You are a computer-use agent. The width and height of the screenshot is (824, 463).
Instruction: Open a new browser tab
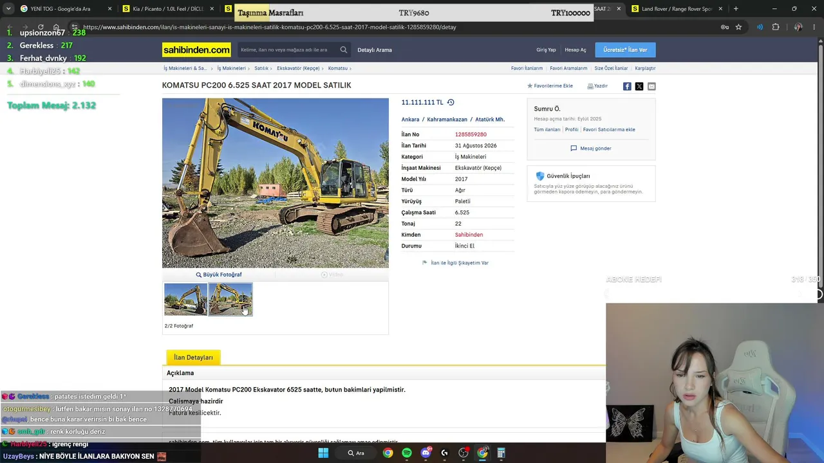736,9
